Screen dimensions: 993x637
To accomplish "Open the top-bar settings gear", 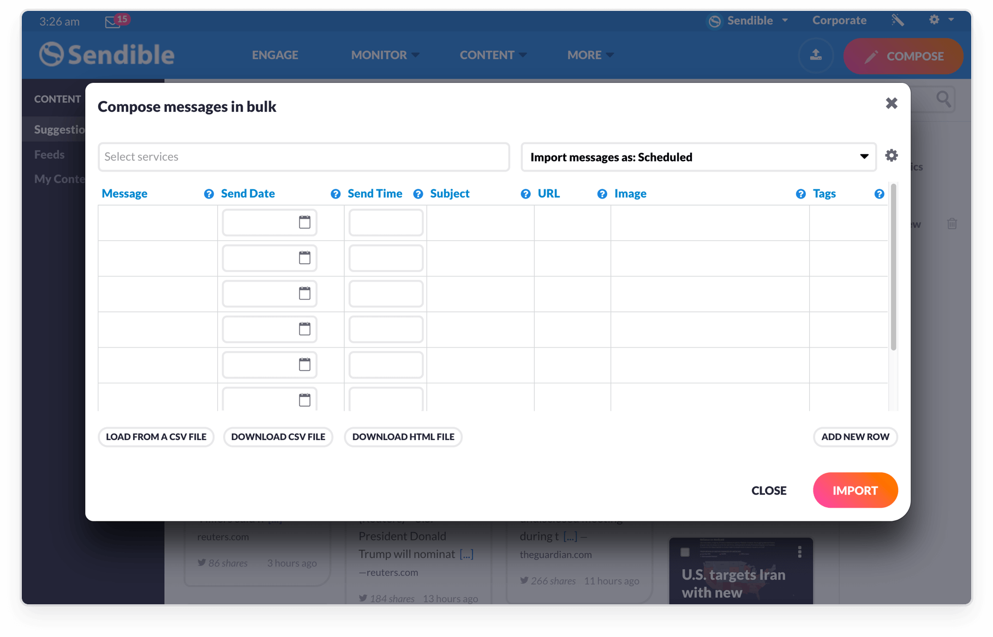I will pyautogui.click(x=934, y=20).
